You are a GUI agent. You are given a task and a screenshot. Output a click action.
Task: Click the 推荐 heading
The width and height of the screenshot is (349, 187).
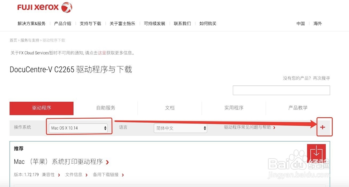click(x=19, y=149)
